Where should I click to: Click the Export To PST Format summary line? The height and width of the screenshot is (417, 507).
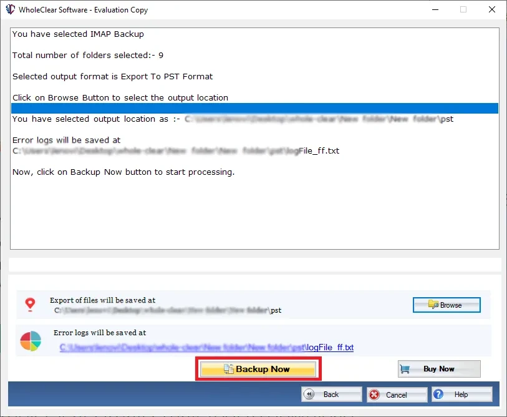coord(112,76)
